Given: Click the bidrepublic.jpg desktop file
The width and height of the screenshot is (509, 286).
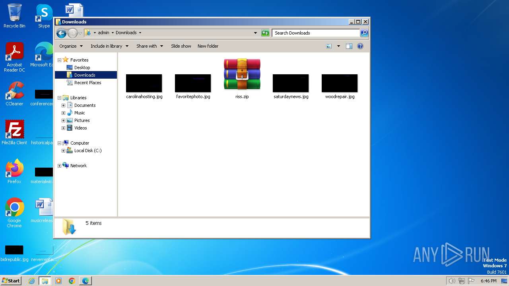Looking at the screenshot, I should click(14, 253).
